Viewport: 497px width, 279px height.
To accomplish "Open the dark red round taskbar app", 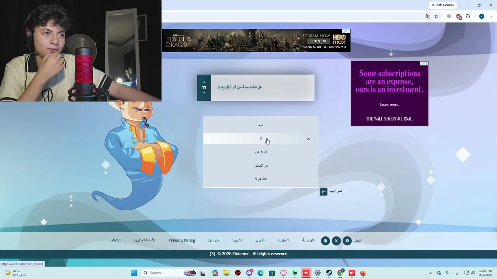I will pyautogui.click(x=238, y=273).
